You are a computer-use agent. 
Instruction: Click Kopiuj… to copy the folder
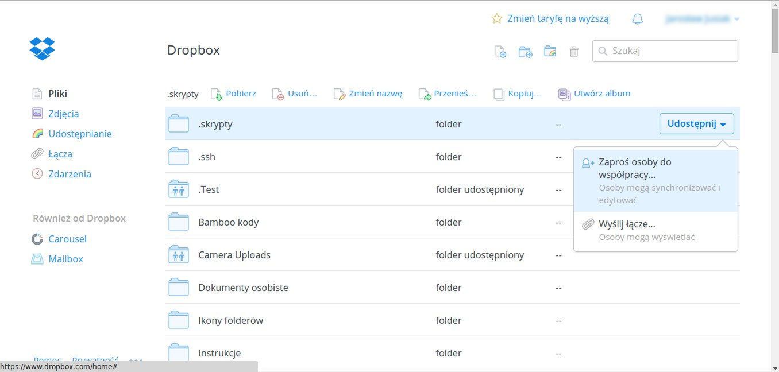(517, 94)
